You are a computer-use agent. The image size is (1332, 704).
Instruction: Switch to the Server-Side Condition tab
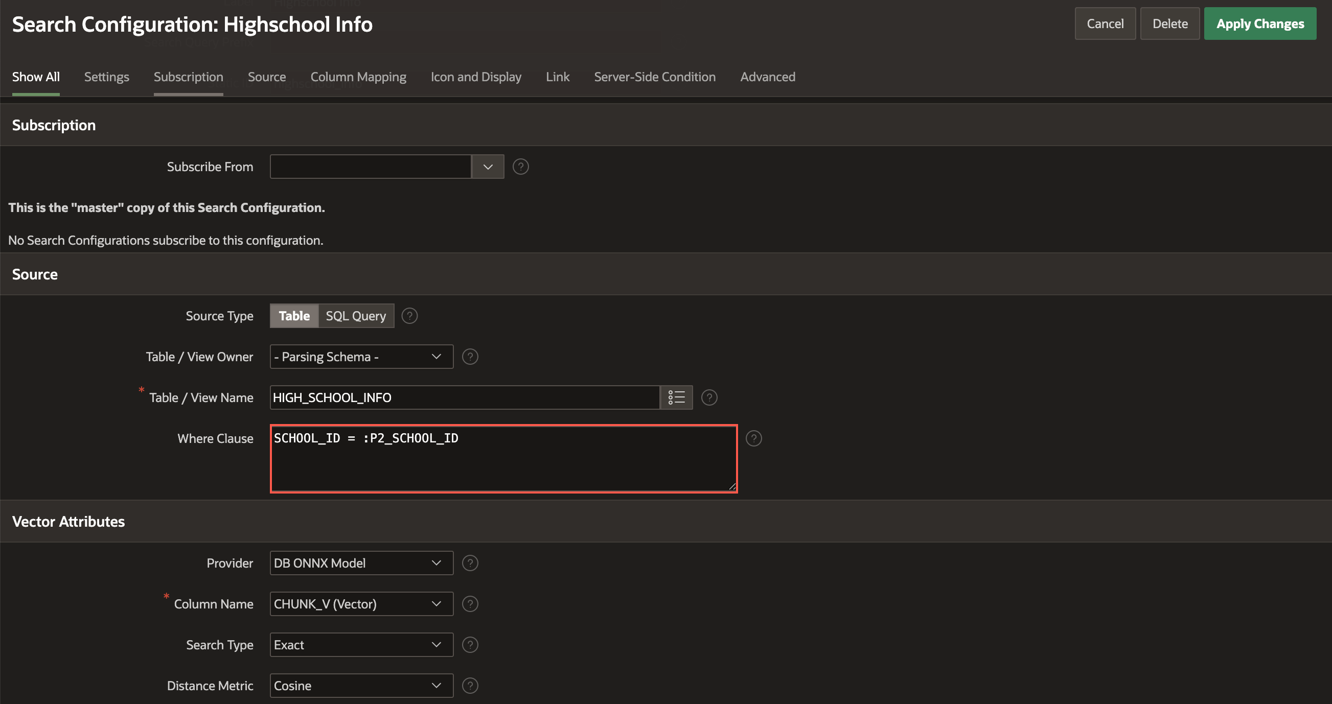[x=654, y=77]
